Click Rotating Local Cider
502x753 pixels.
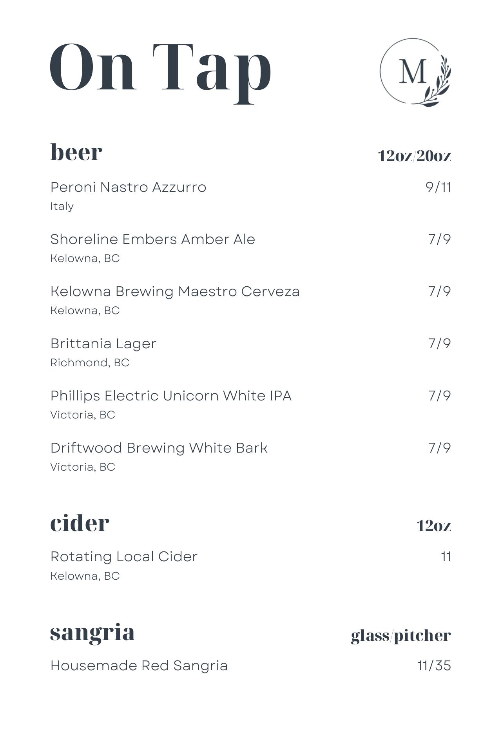tap(124, 557)
